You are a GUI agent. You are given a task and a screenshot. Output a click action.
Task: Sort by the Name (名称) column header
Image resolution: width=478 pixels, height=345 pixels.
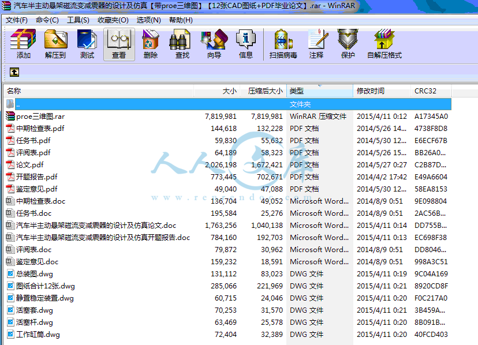click(99, 91)
